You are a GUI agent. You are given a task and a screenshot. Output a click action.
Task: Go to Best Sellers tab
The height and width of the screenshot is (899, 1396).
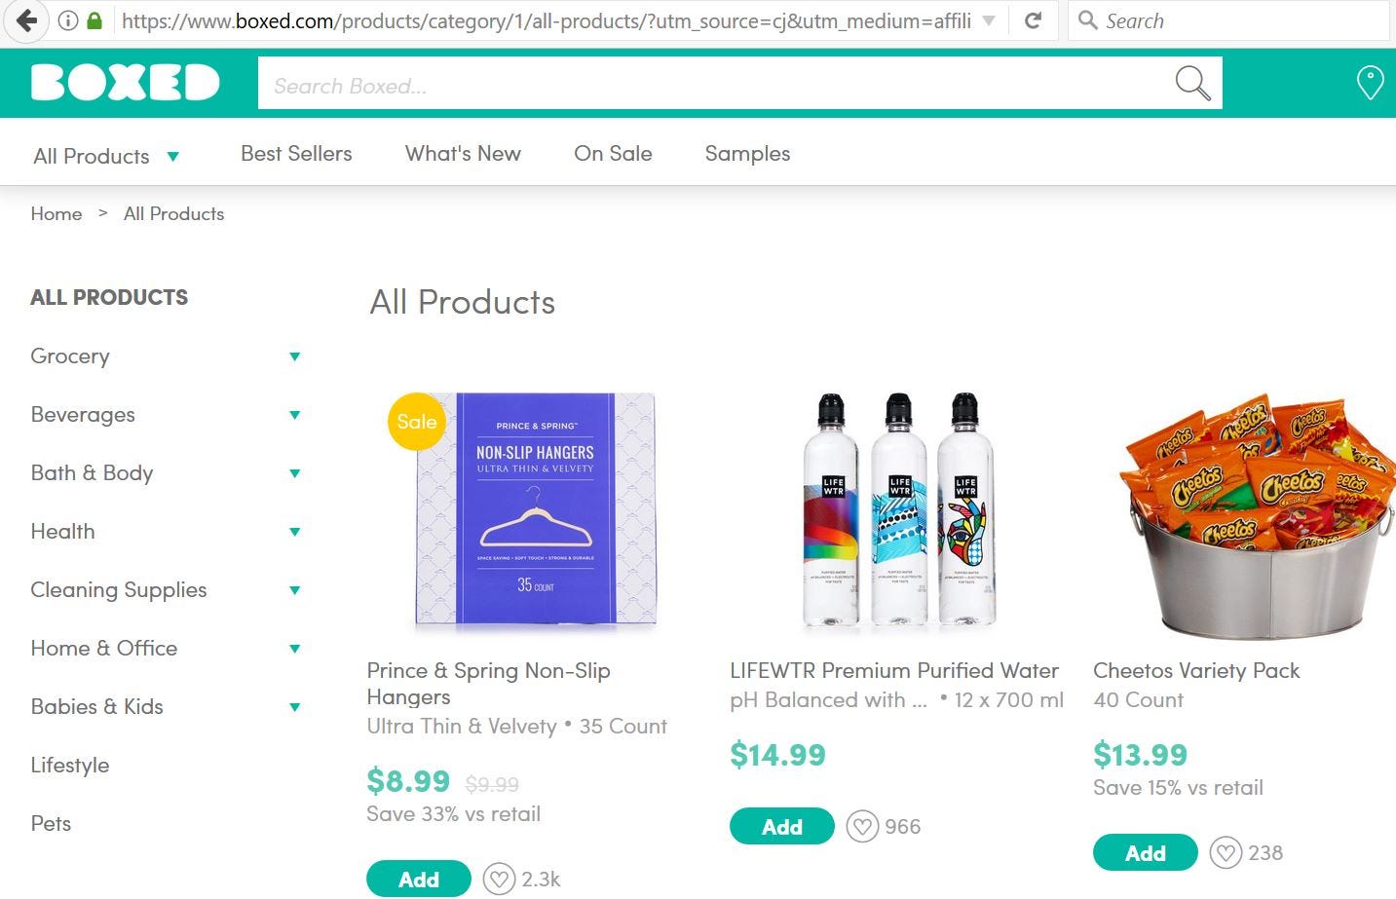(x=296, y=154)
